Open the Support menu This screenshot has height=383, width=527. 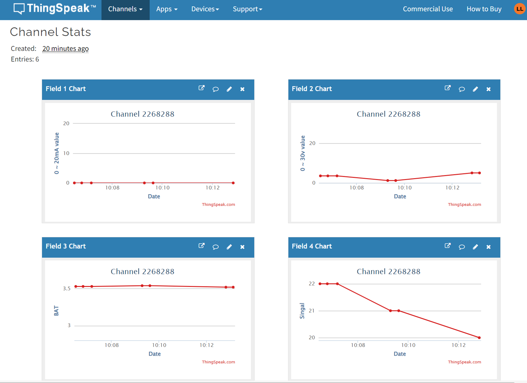click(247, 9)
